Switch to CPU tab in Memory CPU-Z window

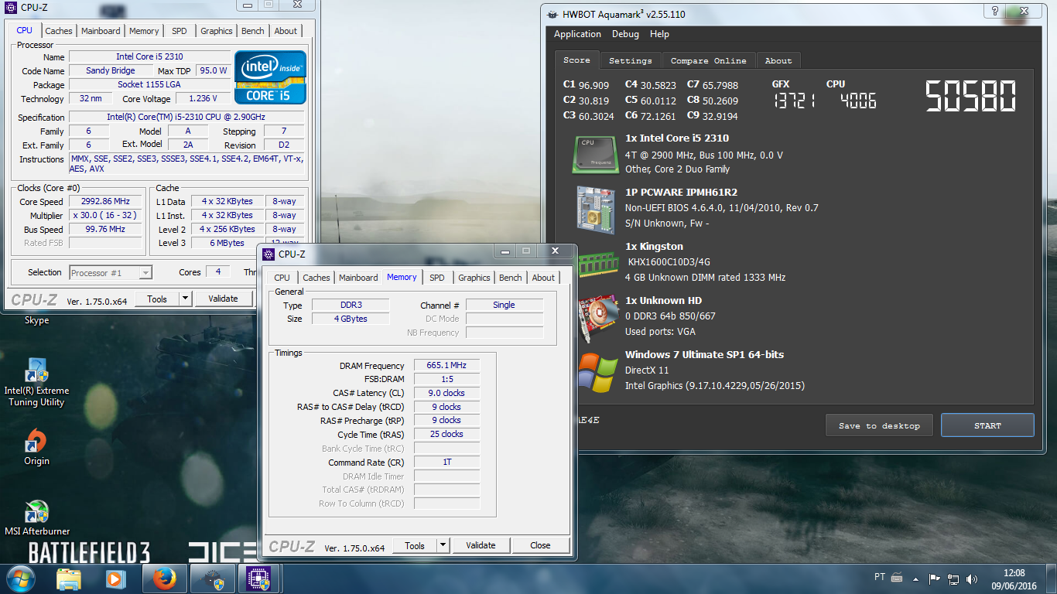(282, 278)
